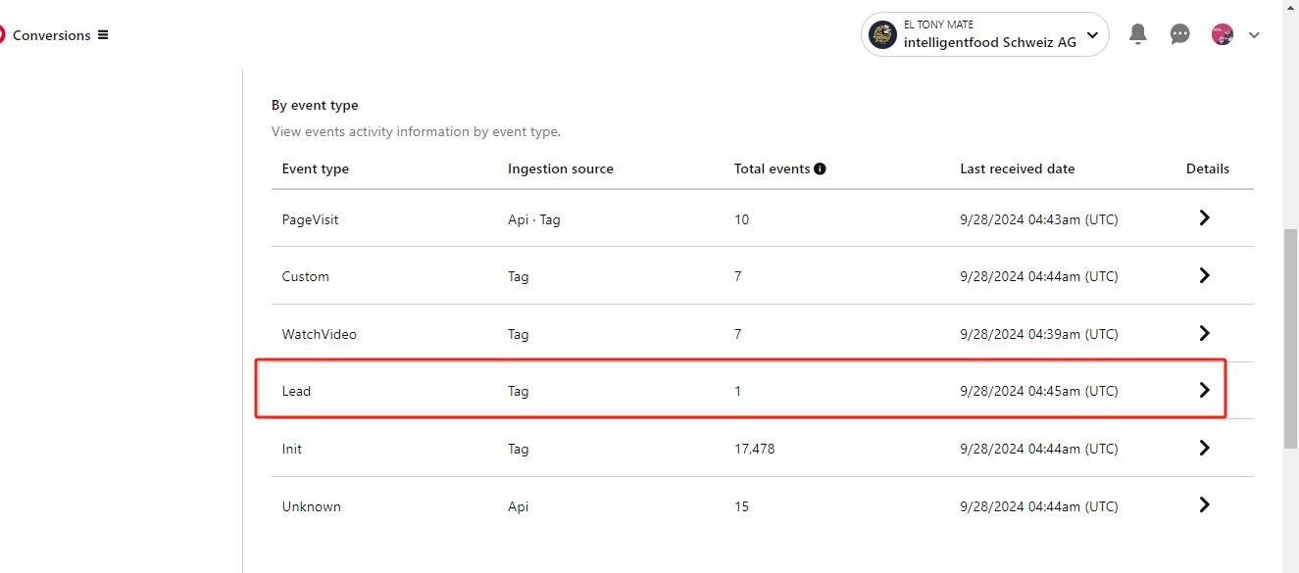Click the Last received date column header
This screenshot has width=1299, height=573.
pyautogui.click(x=1018, y=168)
